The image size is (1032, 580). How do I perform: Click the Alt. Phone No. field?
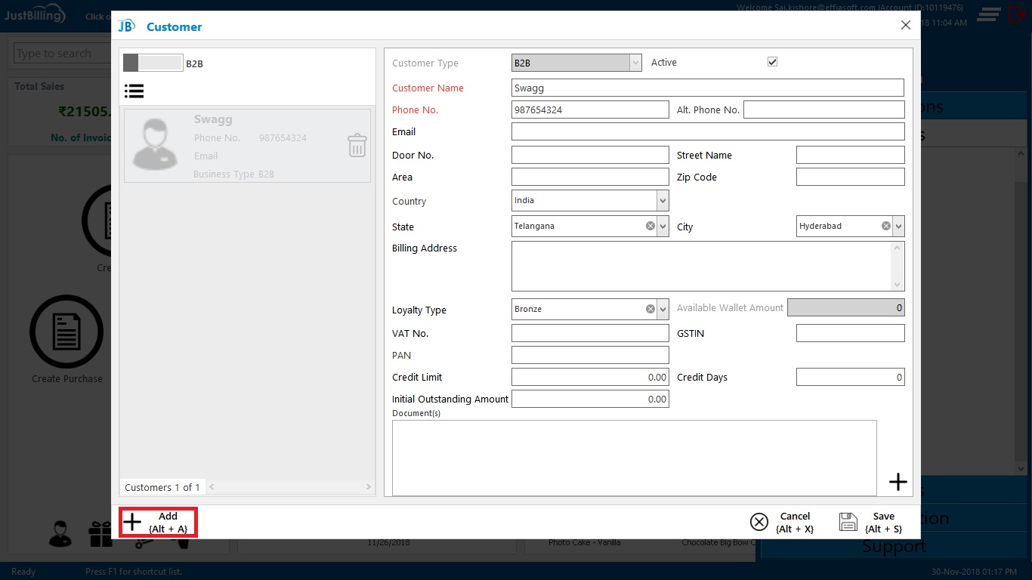pos(823,110)
